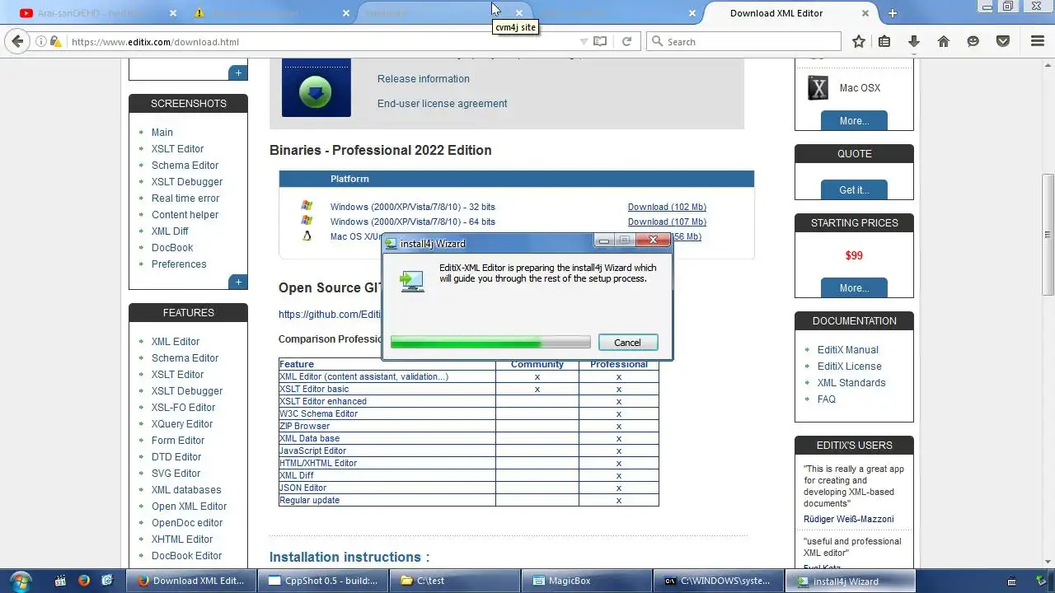
Task: Click the install4j wizard computer icon
Action: coord(412,281)
